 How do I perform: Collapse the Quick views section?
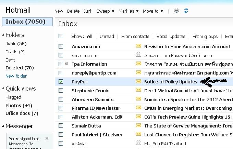[x=3, y=89]
